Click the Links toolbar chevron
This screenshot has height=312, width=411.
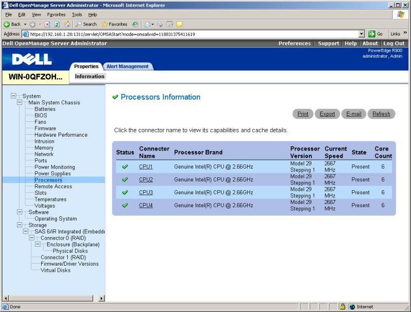(405, 33)
